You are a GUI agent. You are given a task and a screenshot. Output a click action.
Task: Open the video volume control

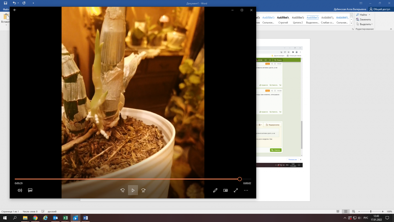(x=20, y=190)
